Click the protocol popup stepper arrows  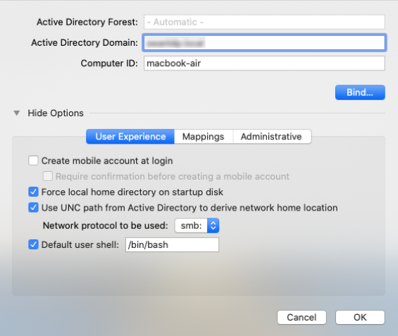(213, 225)
